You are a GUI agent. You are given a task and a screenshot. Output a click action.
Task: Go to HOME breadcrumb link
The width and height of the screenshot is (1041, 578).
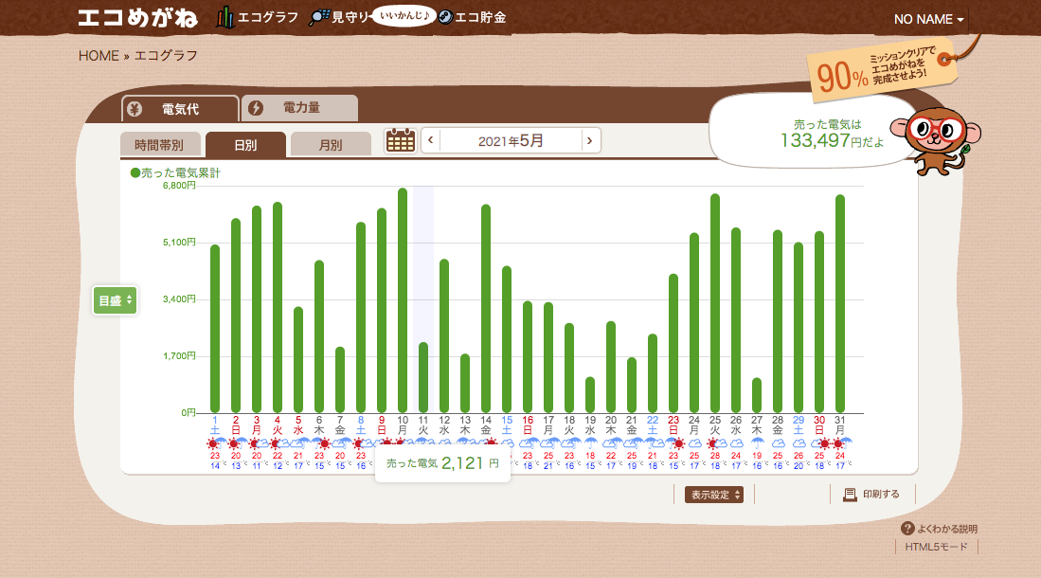pos(99,56)
